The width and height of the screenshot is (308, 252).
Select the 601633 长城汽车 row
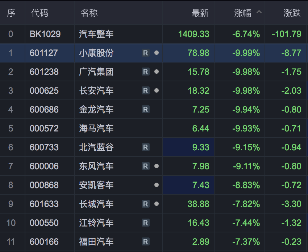[x=154, y=204]
